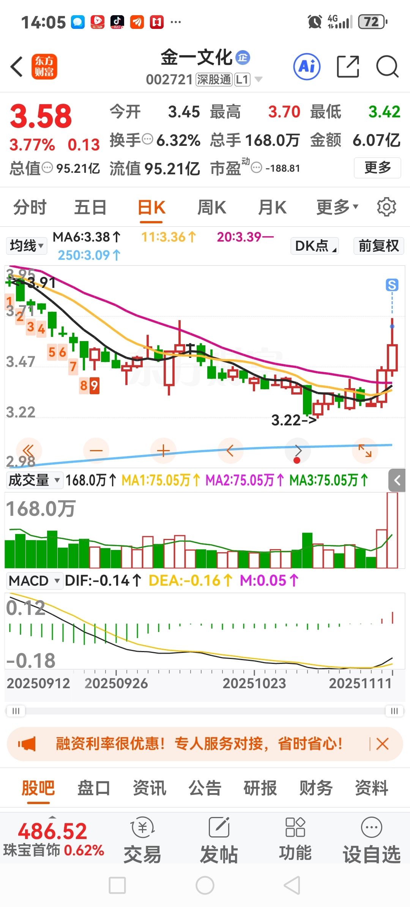This screenshot has height=907, width=410.
Task: Dismiss the financing banner with X
Action: pyautogui.click(x=382, y=744)
